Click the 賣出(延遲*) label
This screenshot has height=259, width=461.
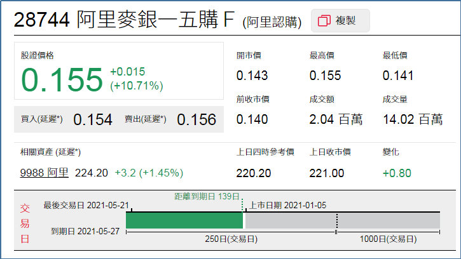coord(146,119)
